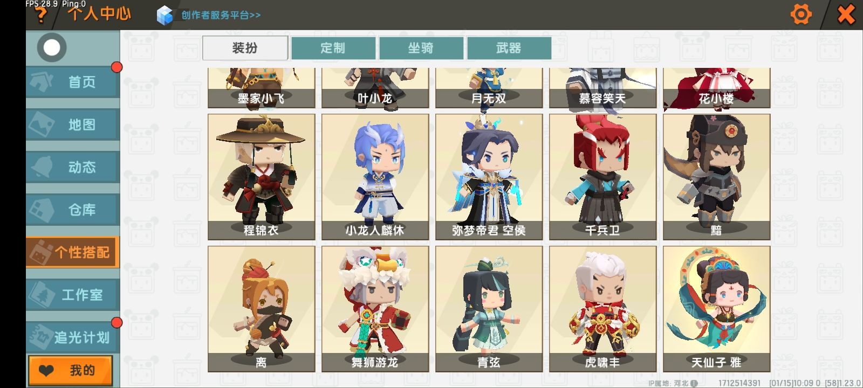This screenshot has width=863, height=388.
Task: Open 工作室 studio in the sidebar
Action: coord(73,295)
